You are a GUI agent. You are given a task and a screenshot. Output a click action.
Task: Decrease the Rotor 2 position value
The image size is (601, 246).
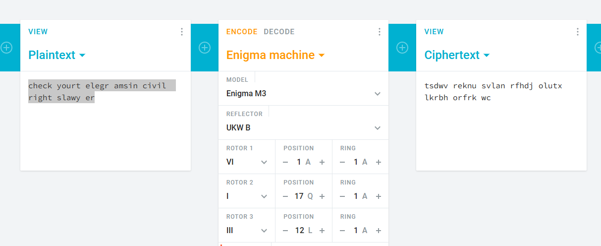[285, 196]
